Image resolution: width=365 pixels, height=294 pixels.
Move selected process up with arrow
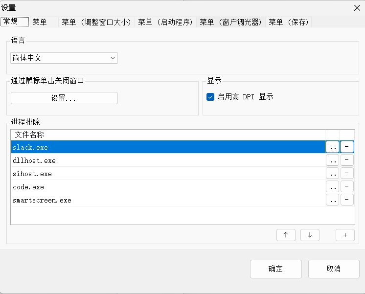[286, 235]
